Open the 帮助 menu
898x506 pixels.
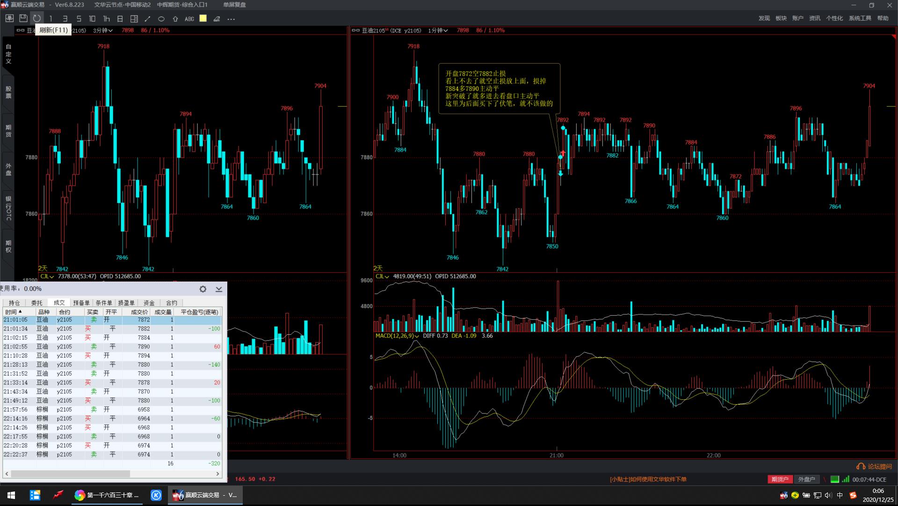pos(883,18)
